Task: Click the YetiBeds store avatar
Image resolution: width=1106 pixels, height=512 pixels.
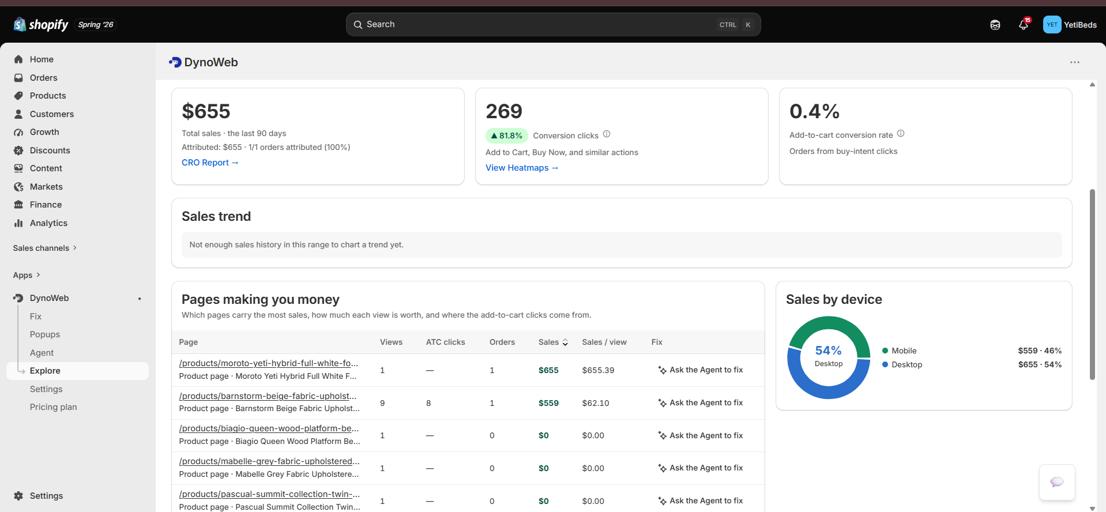Action: point(1052,25)
